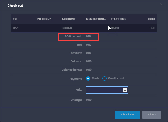
Task: Click the Check out dialog title
Action: click(x=15, y=6)
